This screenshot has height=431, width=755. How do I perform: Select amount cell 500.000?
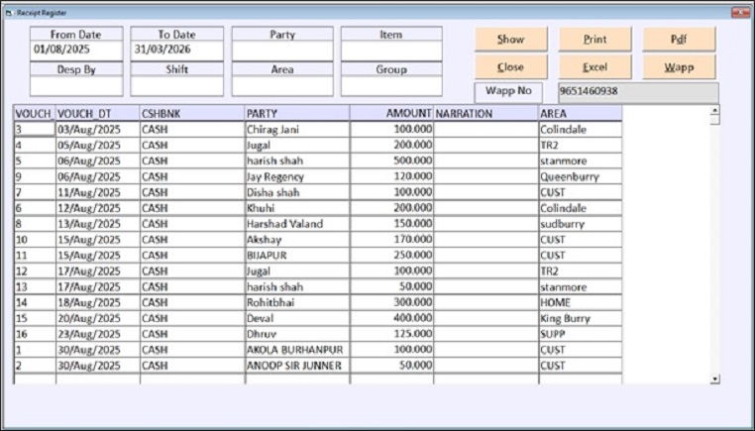(391, 161)
